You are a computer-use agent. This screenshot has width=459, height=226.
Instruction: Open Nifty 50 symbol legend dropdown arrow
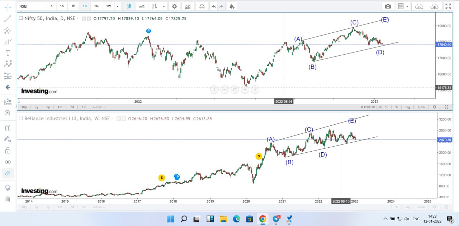point(78,18)
